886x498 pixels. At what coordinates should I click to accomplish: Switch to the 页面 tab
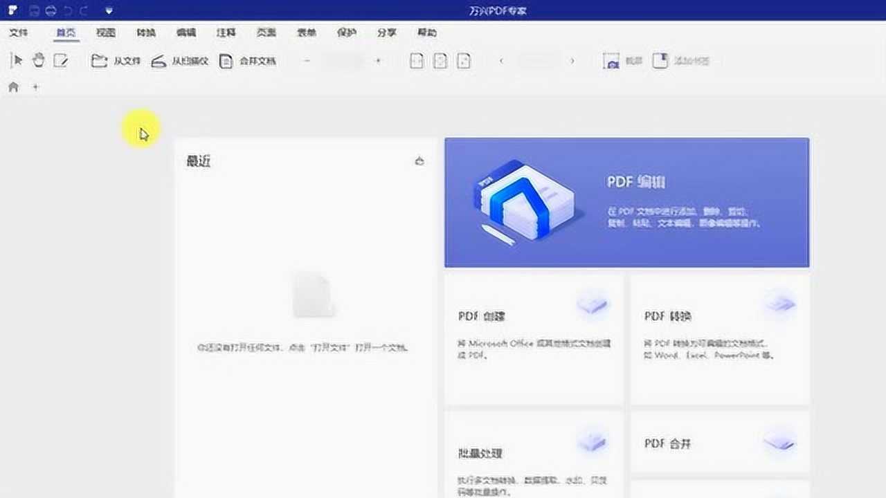[266, 33]
